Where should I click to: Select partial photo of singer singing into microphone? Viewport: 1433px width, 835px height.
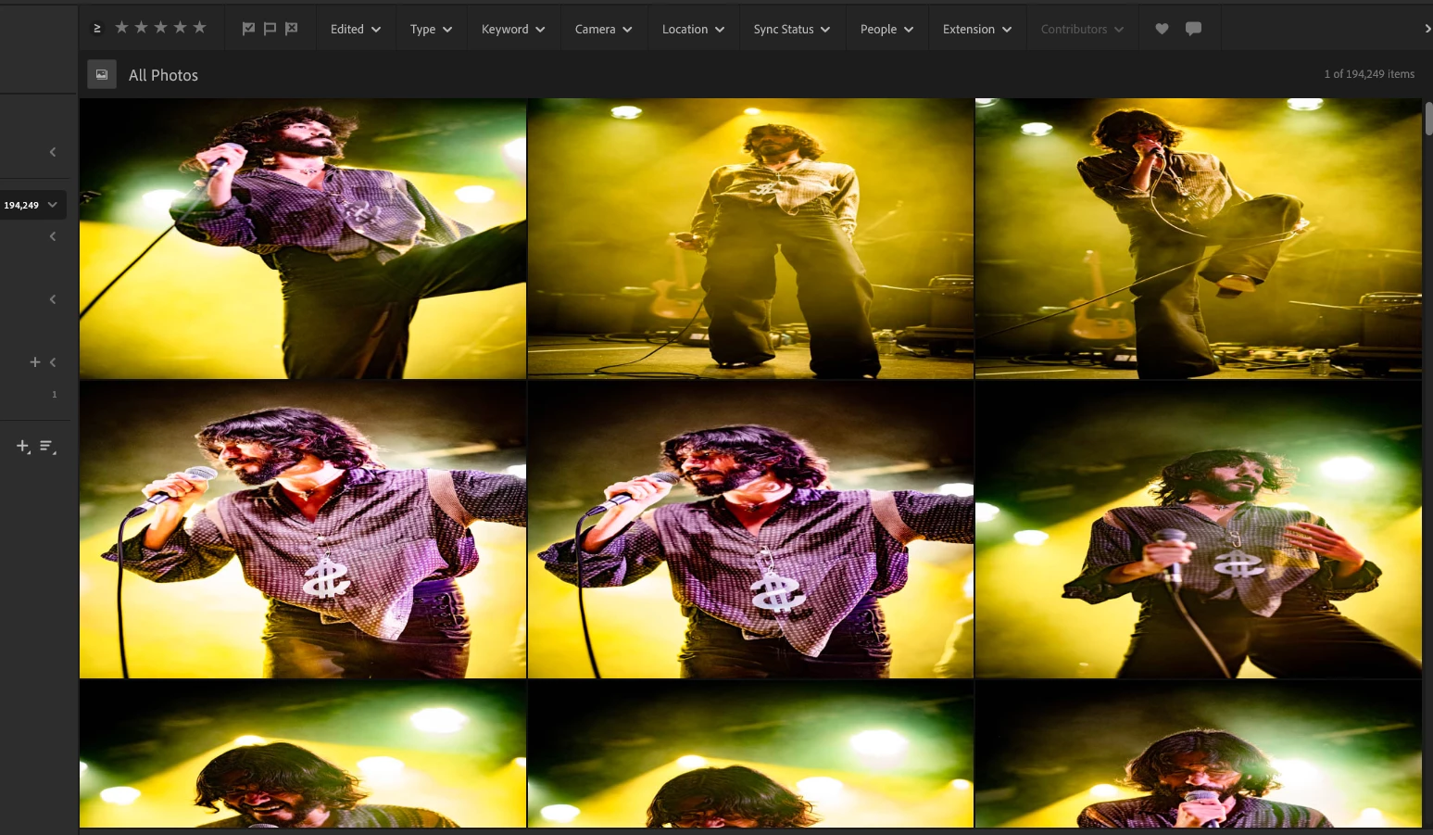coord(1198,753)
